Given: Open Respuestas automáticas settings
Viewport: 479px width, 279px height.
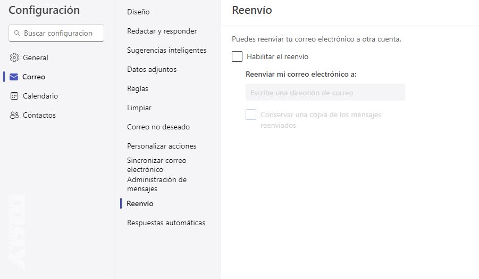Looking at the screenshot, I should click(166, 223).
